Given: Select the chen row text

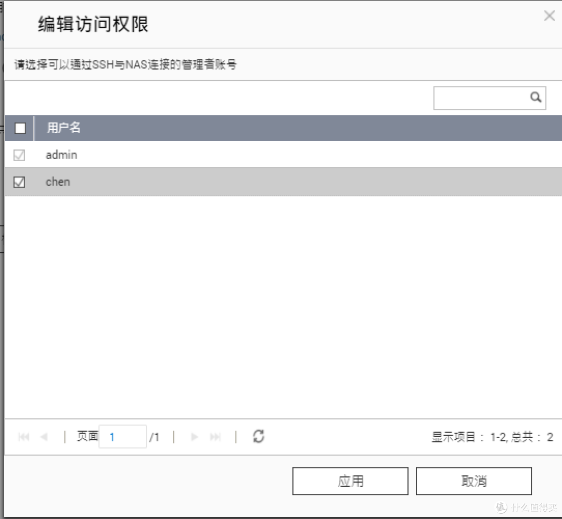Looking at the screenshot, I should 58,182.
